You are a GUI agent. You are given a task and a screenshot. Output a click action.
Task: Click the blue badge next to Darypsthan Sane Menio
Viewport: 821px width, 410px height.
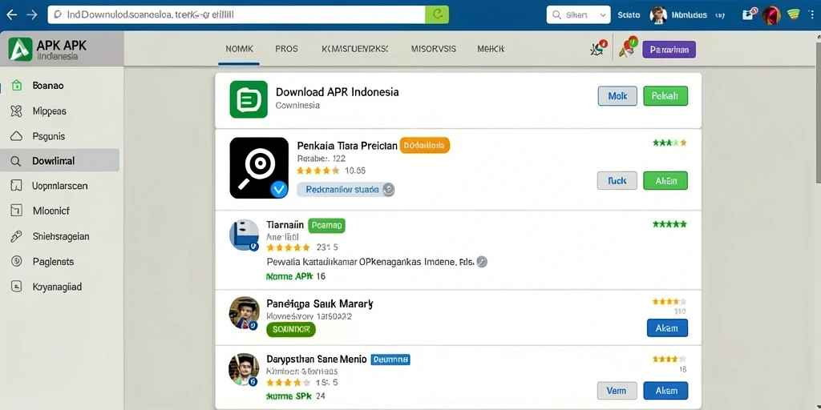(390, 360)
